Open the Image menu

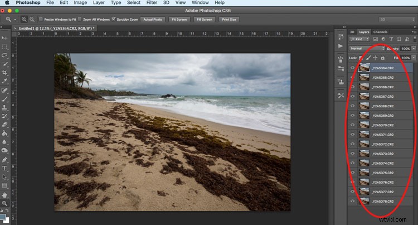click(x=80, y=3)
